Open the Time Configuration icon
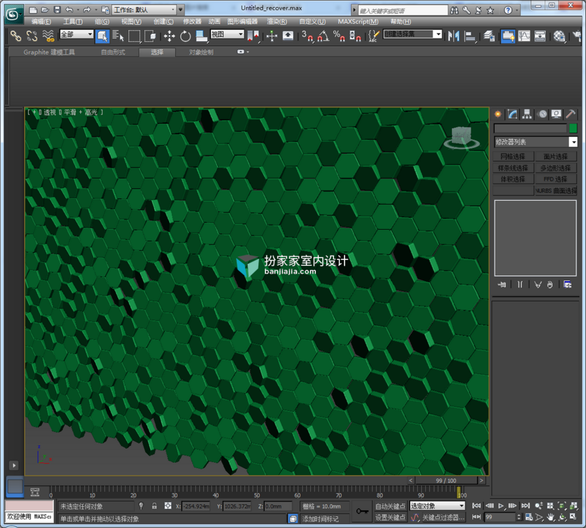Viewport: 586px width, 528px height. tap(529, 517)
